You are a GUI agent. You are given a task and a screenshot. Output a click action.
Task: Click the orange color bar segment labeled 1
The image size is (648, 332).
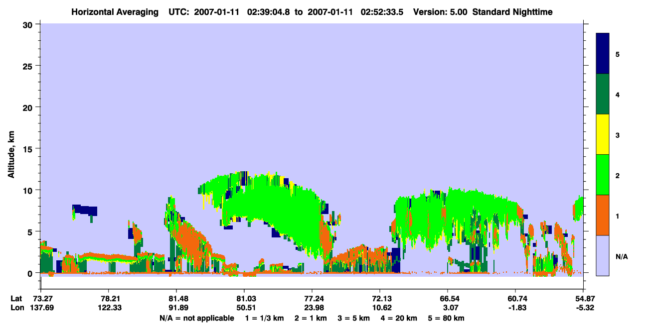(x=603, y=215)
